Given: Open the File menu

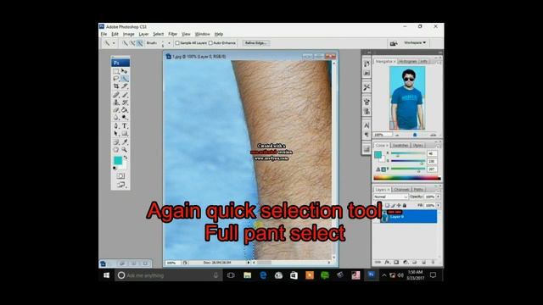Looking at the screenshot, I should click(104, 34).
